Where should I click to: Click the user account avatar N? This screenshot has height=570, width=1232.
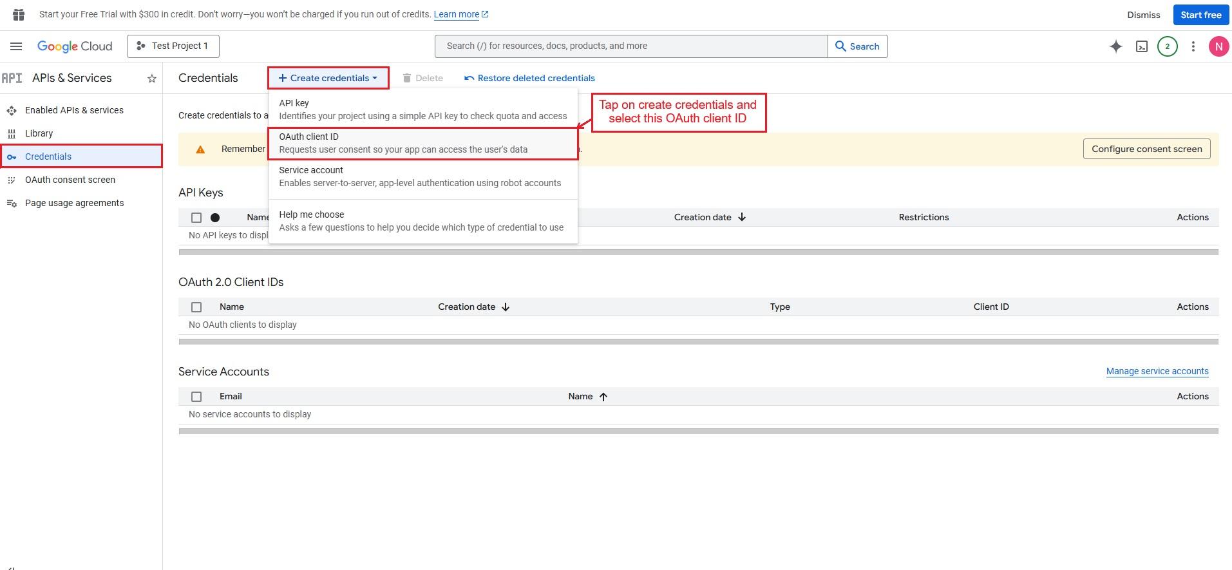[1218, 46]
